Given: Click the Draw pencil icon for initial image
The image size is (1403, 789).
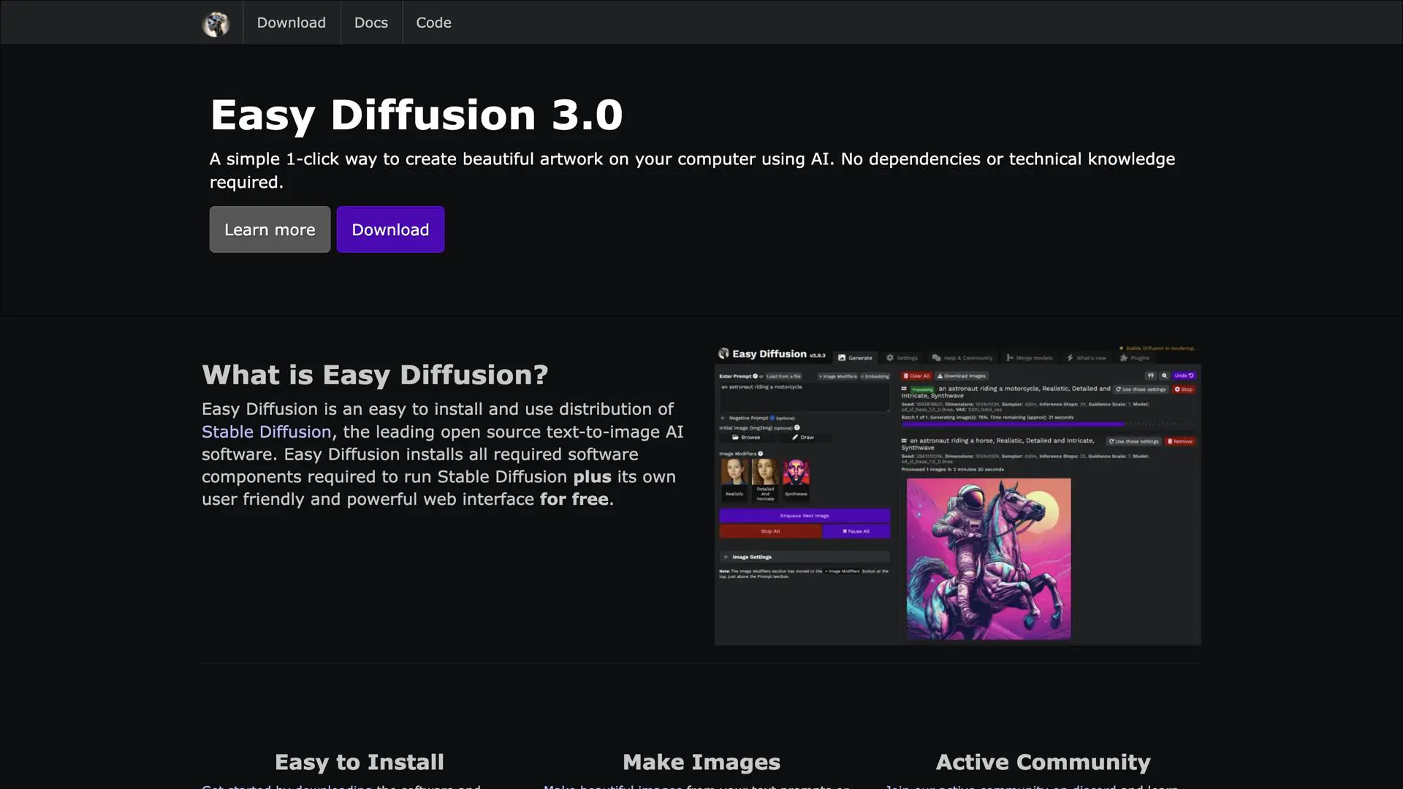Looking at the screenshot, I should (x=796, y=437).
